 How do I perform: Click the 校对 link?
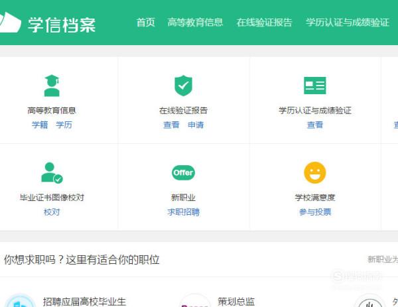[x=52, y=212]
